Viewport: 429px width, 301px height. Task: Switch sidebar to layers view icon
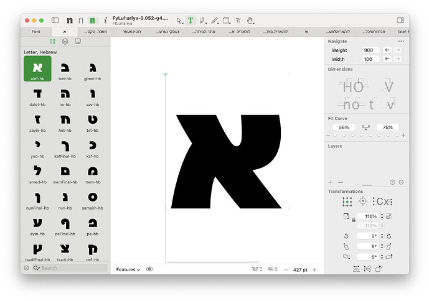[x=65, y=42]
